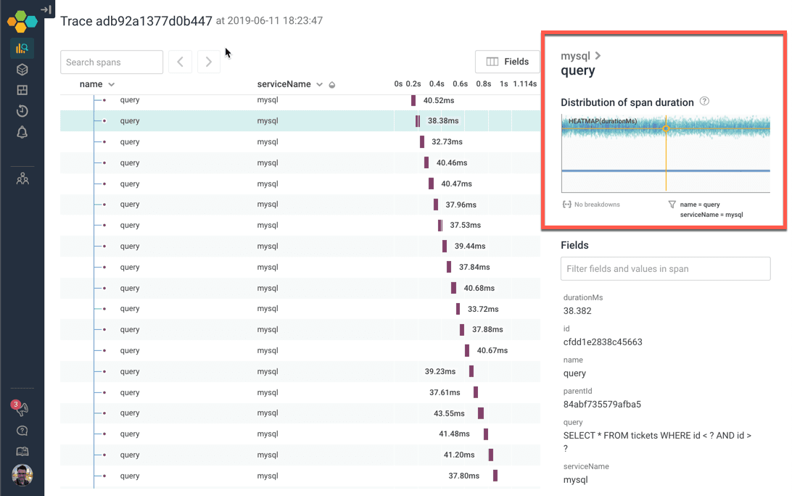This screenshot has width=792, height=496.
Task: Open the Query builder sidebar icon
Action: (x=22, y=49)
